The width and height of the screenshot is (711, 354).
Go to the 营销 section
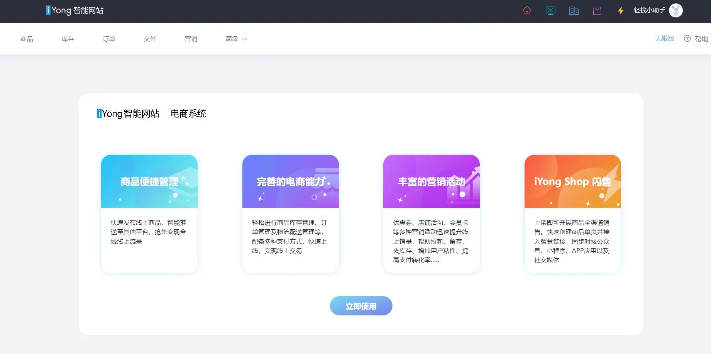[191, 39]
